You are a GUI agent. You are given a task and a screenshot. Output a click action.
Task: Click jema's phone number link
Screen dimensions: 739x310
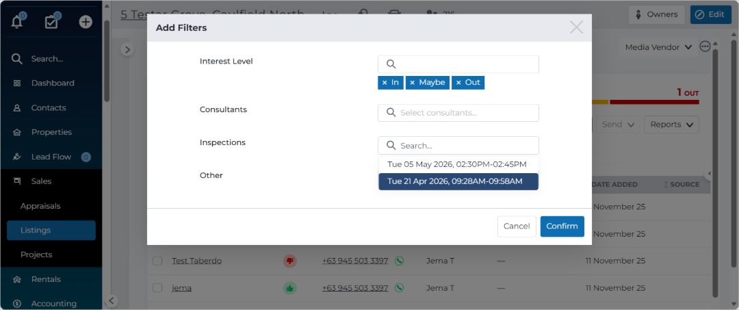coord(355,288)
